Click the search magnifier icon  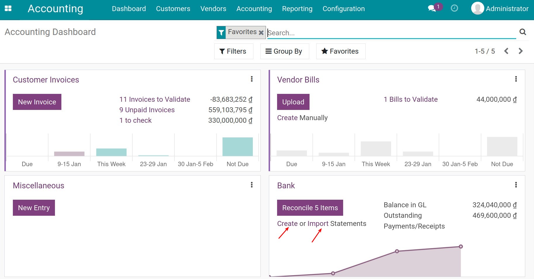pos(523,32)
